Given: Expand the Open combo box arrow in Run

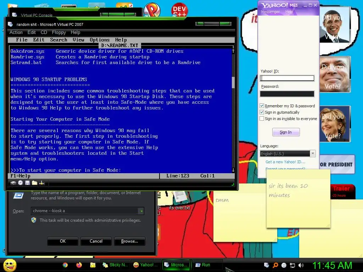Looking at the screenshot, I should tap(141, 211).
